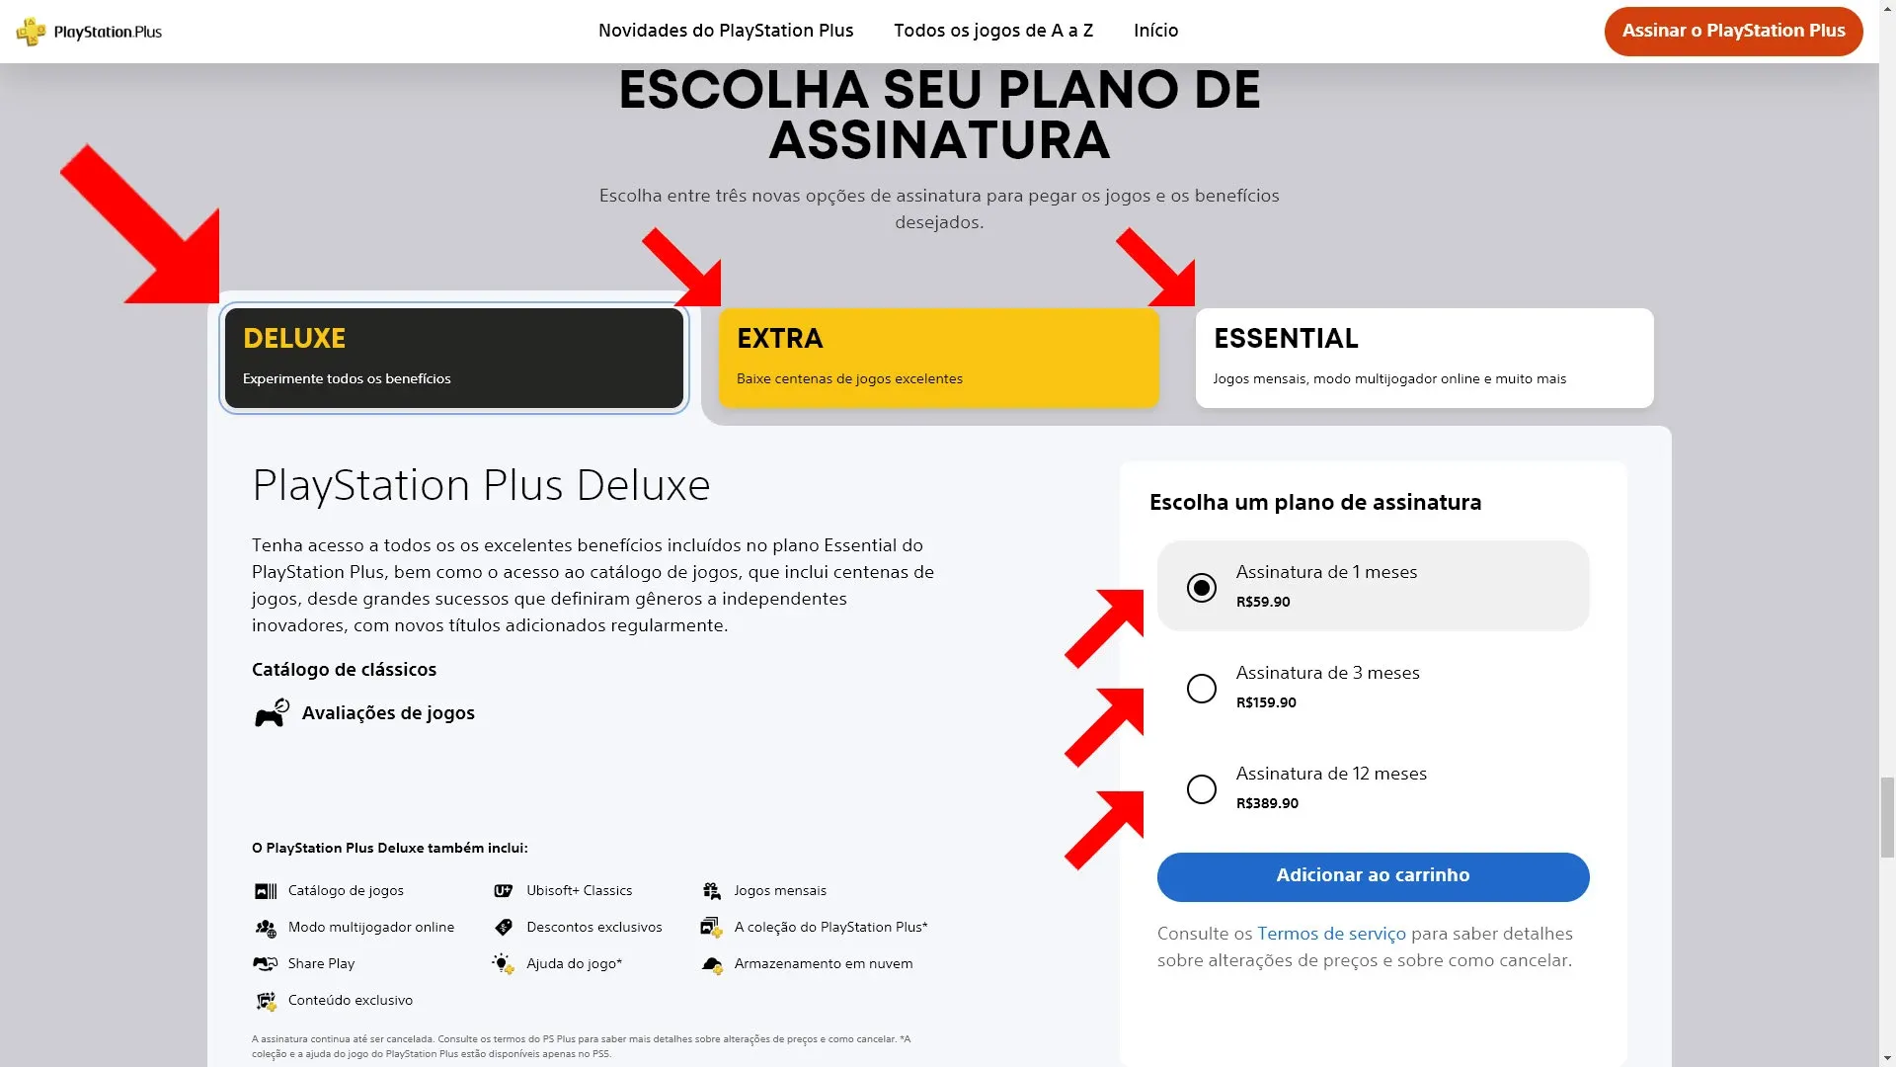This screenshot has height=1067, width=1896.
Task: Click Assinar o PlayStation Plus button
Action: (1733, 32)
